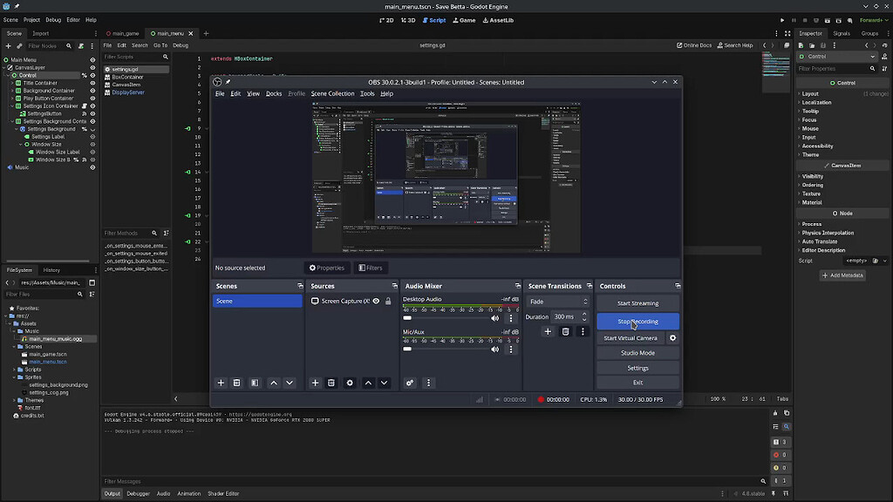Toggle visibility of Play Button Container
Screen dimensions: 893x502
[92, 98]
